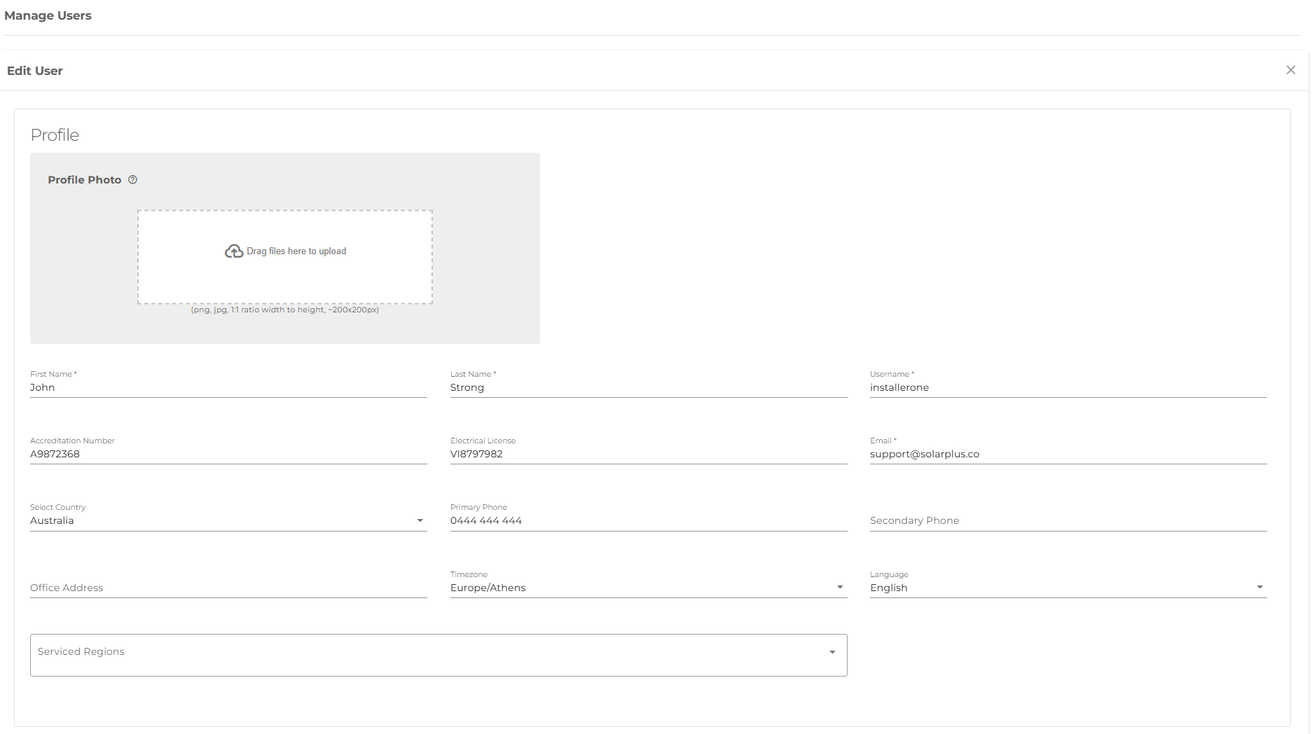This screenshot has width=1312, height=734.
Task: Focus the Office Address field
Action: click(x=228, y=588)
